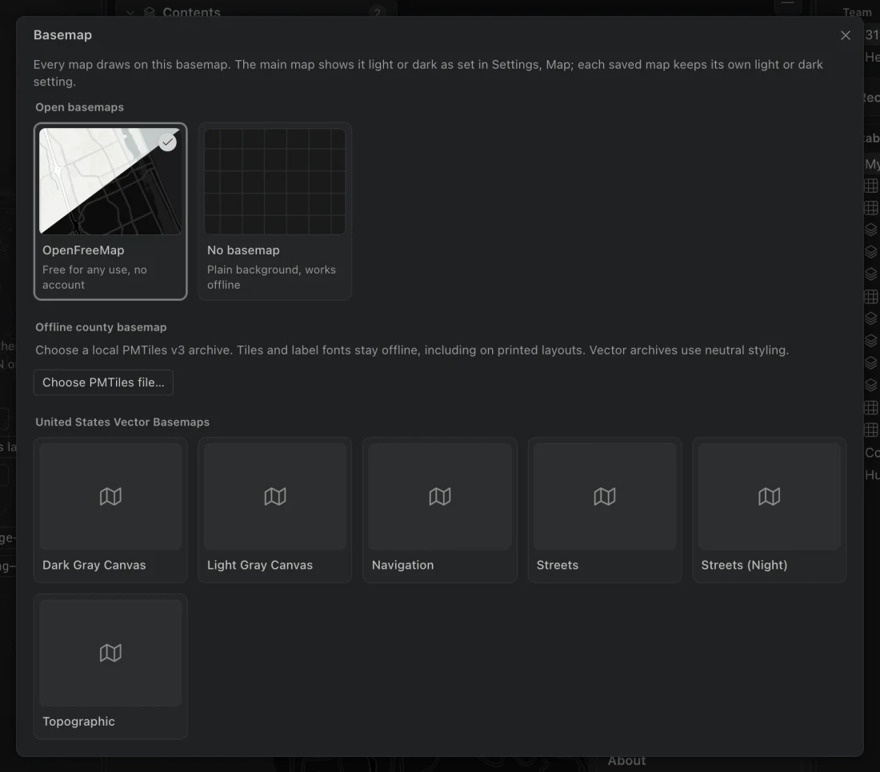Click the "Choose a local PMTiles v3 archive" note
The image size is (880, 772).
tap(412, 350)
